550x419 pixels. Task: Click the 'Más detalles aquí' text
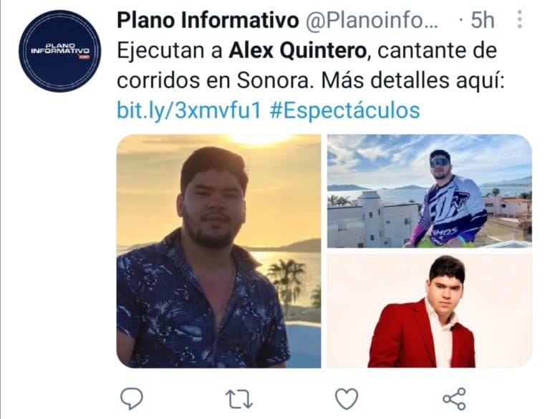click(x=412, y=81)
